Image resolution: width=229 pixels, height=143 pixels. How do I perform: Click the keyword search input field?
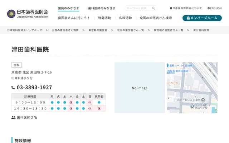(x=138, y=8)
